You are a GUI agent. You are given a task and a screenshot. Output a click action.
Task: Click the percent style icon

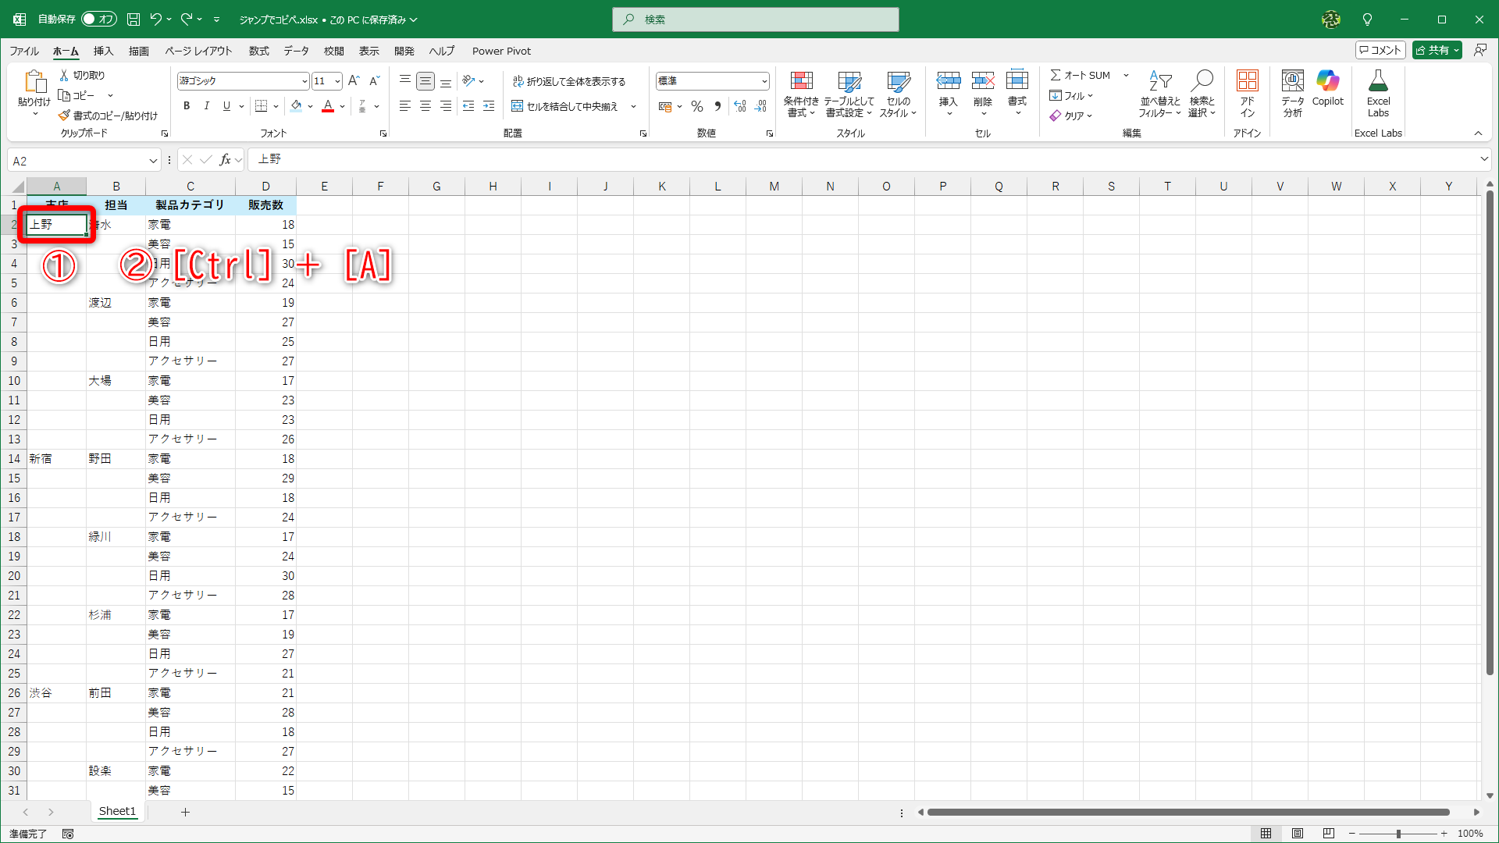[697, 106]
